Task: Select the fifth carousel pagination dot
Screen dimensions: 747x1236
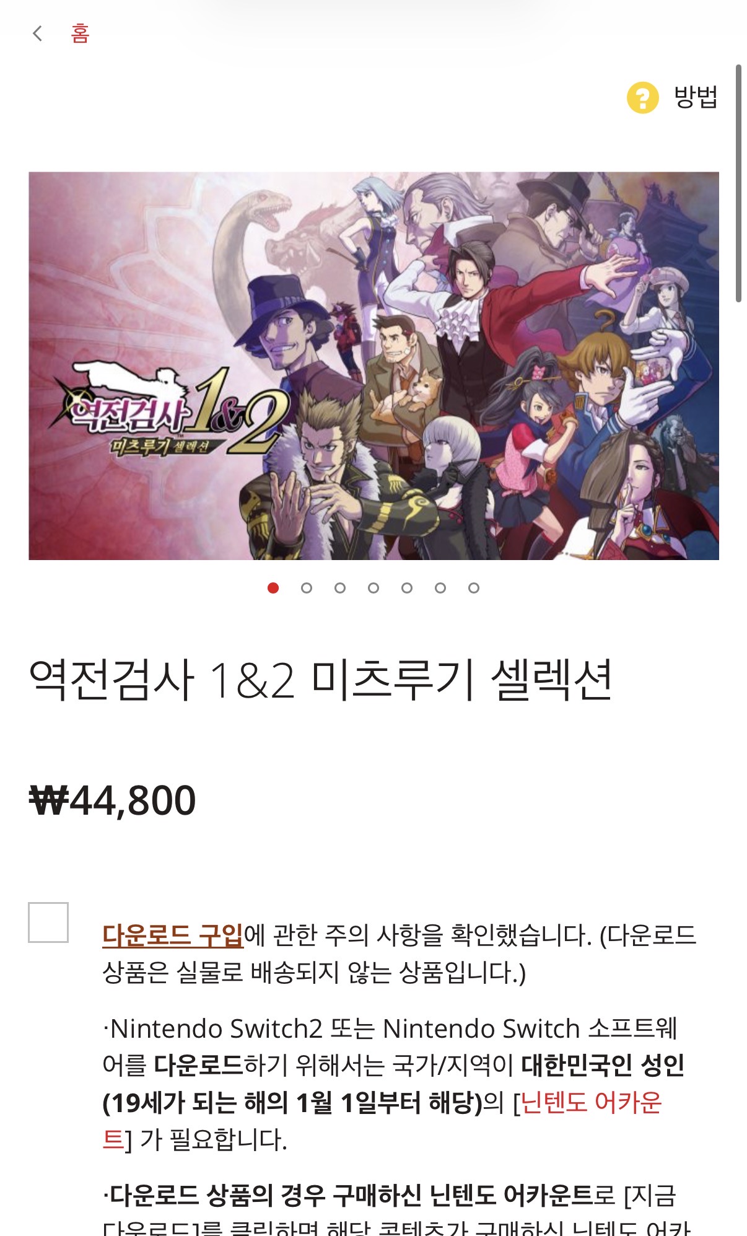Action: 407,588
